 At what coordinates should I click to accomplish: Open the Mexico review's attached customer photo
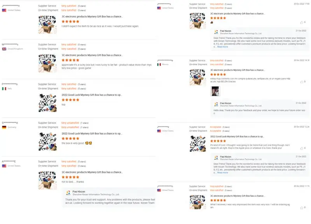coord(215,91)
